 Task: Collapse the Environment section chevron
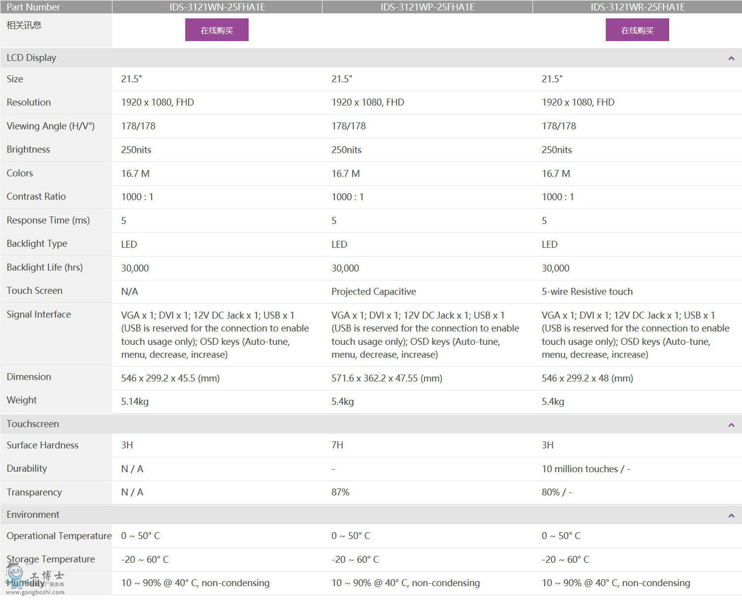click(x=731, y=515)
